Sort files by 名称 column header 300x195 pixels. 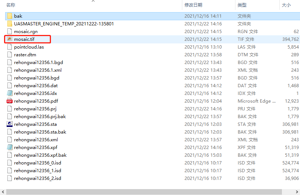click(x=11, y=5)
